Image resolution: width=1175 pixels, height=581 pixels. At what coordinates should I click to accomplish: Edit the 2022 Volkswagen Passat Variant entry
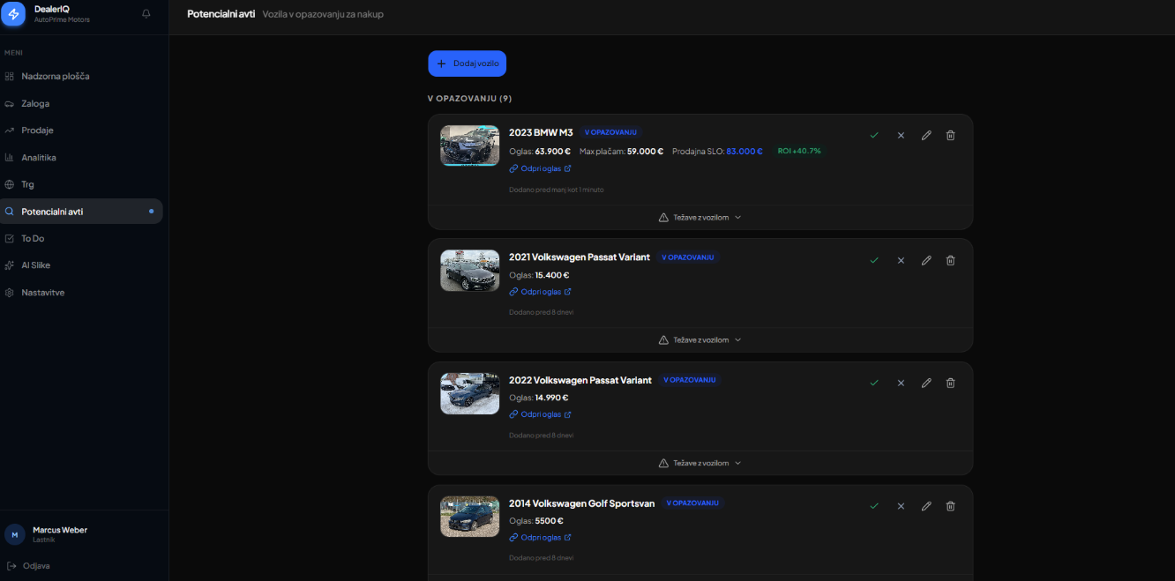pyautogui.click(x=926, y=383)
